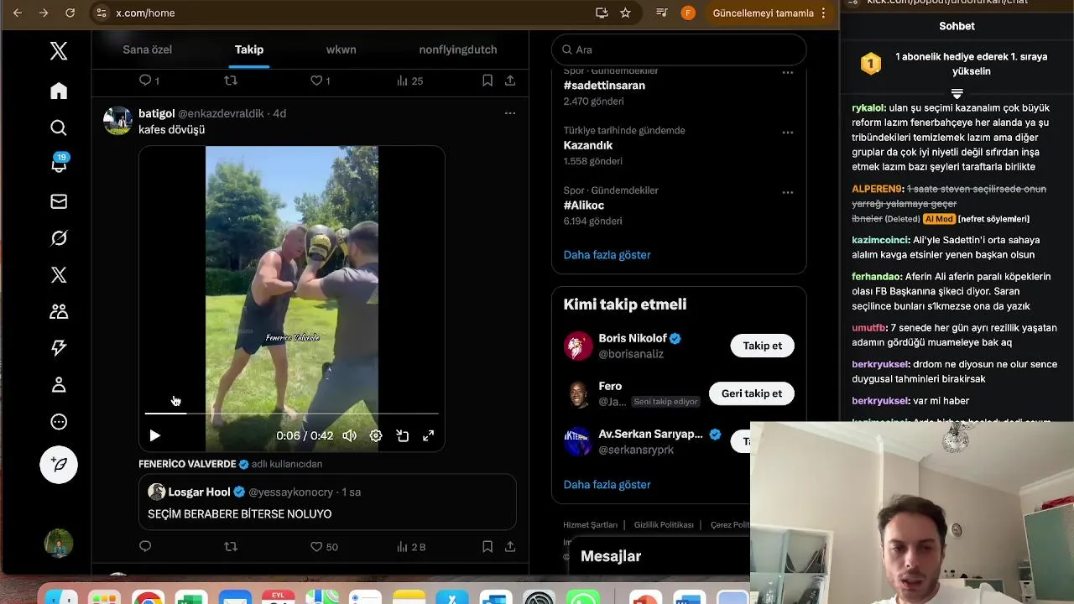
Task: Open Communities people icon in sidebar
Action: [59, 311]
